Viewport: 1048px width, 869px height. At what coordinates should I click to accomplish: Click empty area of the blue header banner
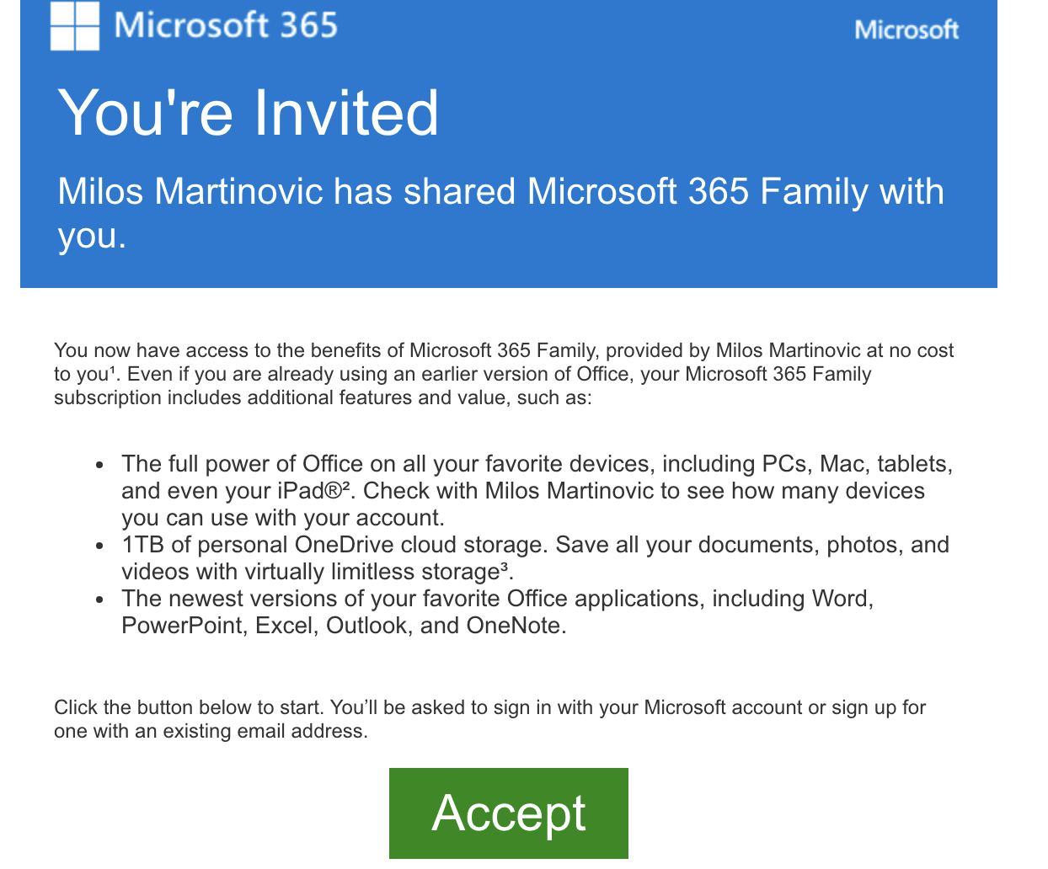tap(674, 101)
